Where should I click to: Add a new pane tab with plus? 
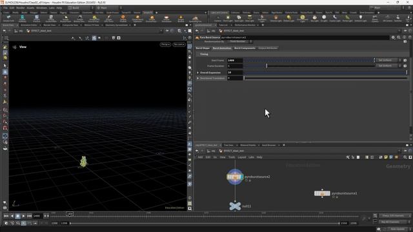135,25
